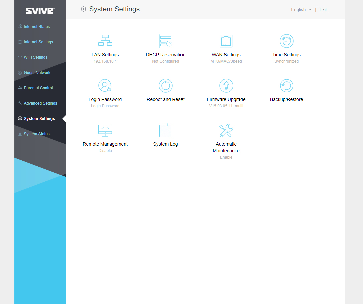The image size is (363, 304).
Task: Click the System Log label
Action: 165,144
